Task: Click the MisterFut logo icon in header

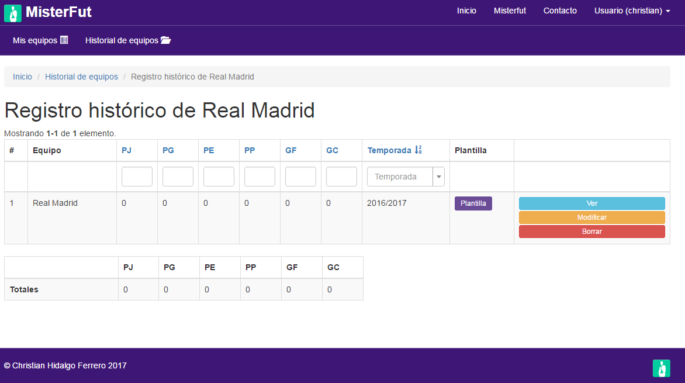Action: click(13, 13)
